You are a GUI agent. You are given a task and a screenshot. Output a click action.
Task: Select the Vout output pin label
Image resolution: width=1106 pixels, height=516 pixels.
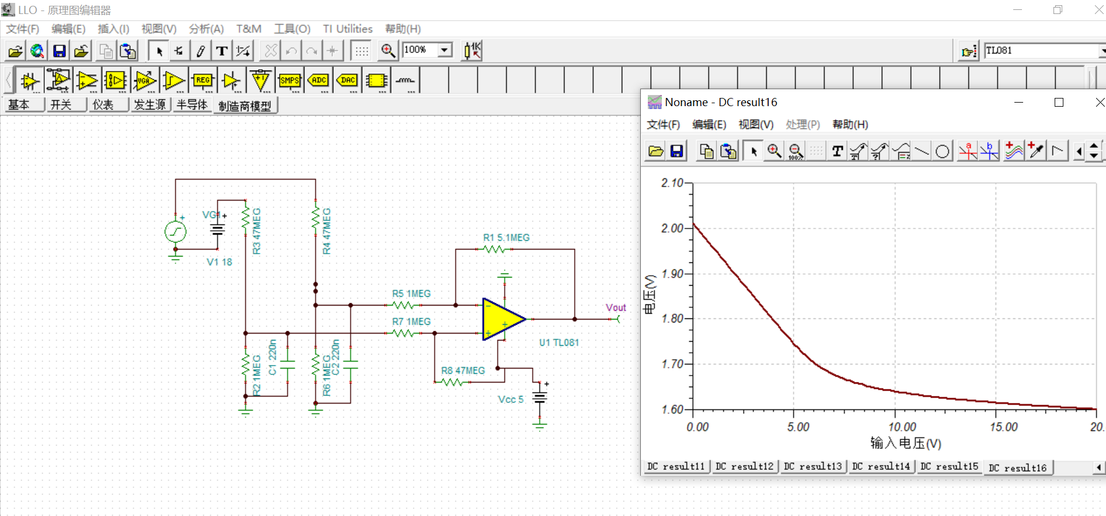(616, 308)
